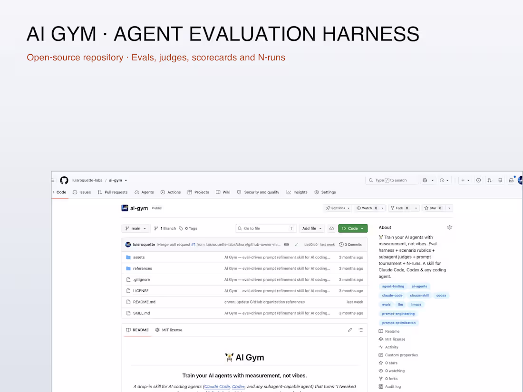Open the .gitignore file
The height and width of the screenshot is (392, 523).
(x=141, y=280)
